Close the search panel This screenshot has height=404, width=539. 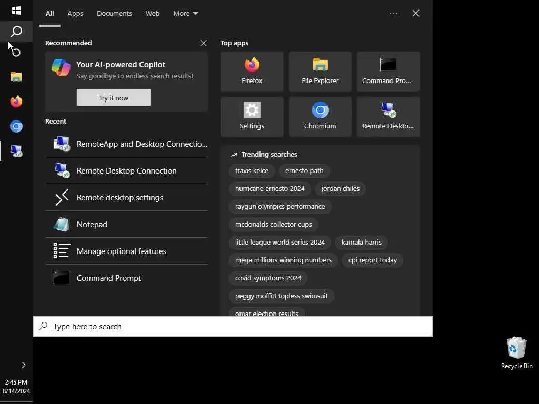coord(416,13)
